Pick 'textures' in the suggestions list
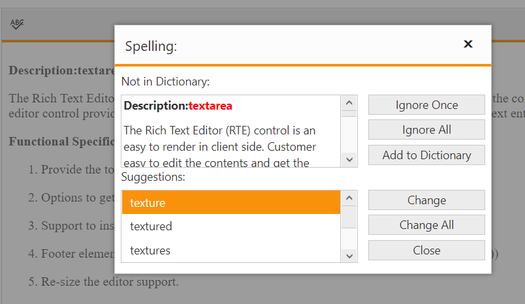525x304 pixels. coord(231,250)
